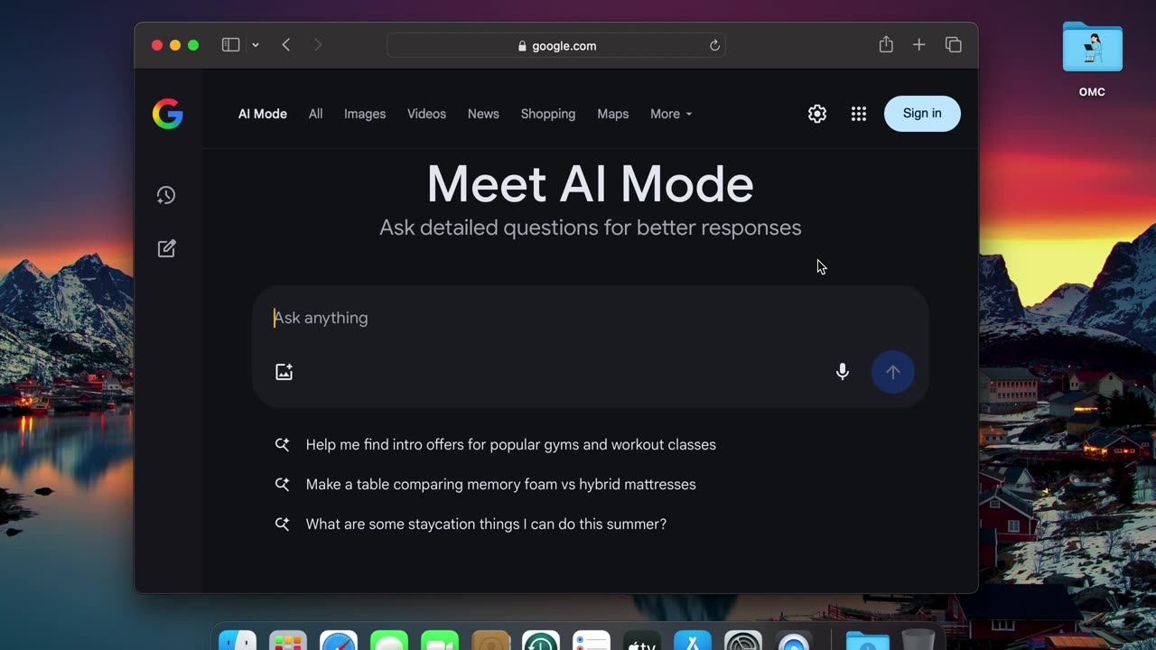
Task: Open Apple TV from the Dock
Action: pyautogui.click(x=642, y=640)
